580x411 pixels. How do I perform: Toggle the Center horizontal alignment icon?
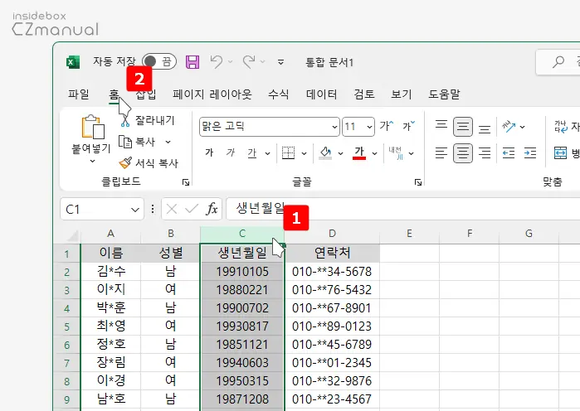463,152
